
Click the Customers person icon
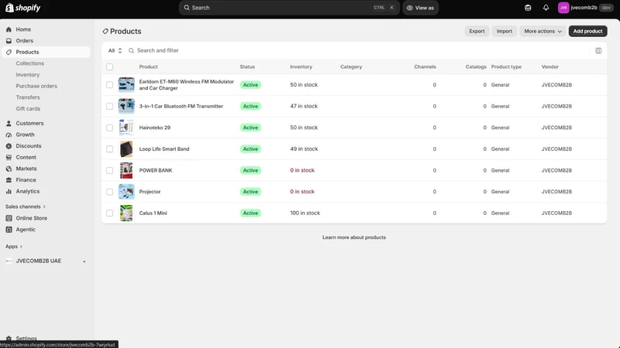(x=9, y=124)
